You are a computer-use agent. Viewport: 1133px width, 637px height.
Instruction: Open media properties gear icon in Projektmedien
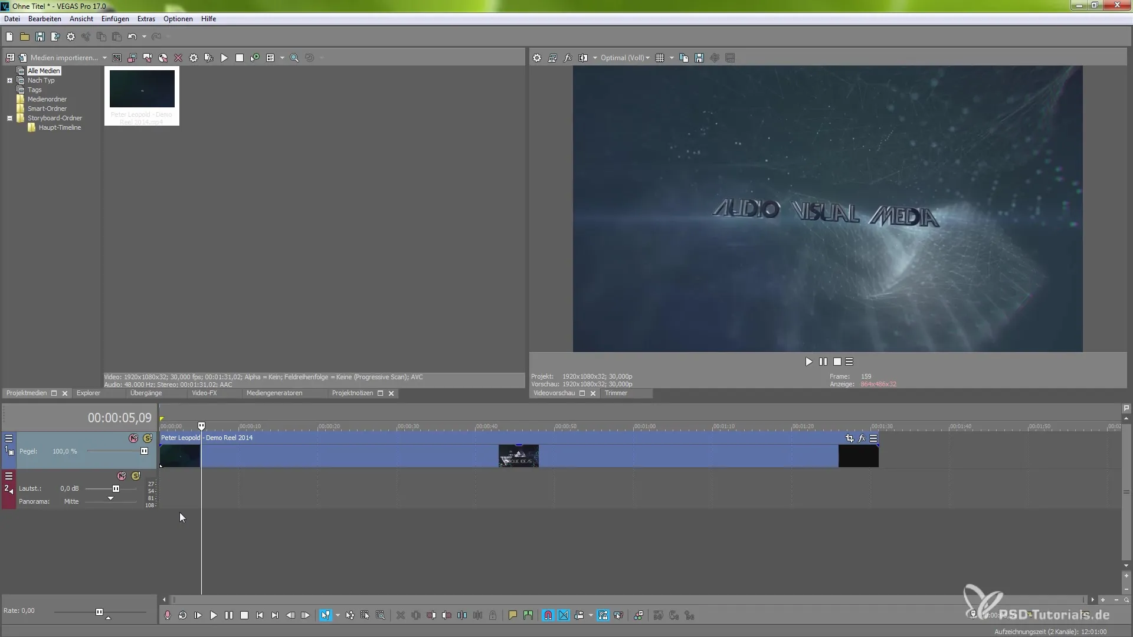[194, 58]
